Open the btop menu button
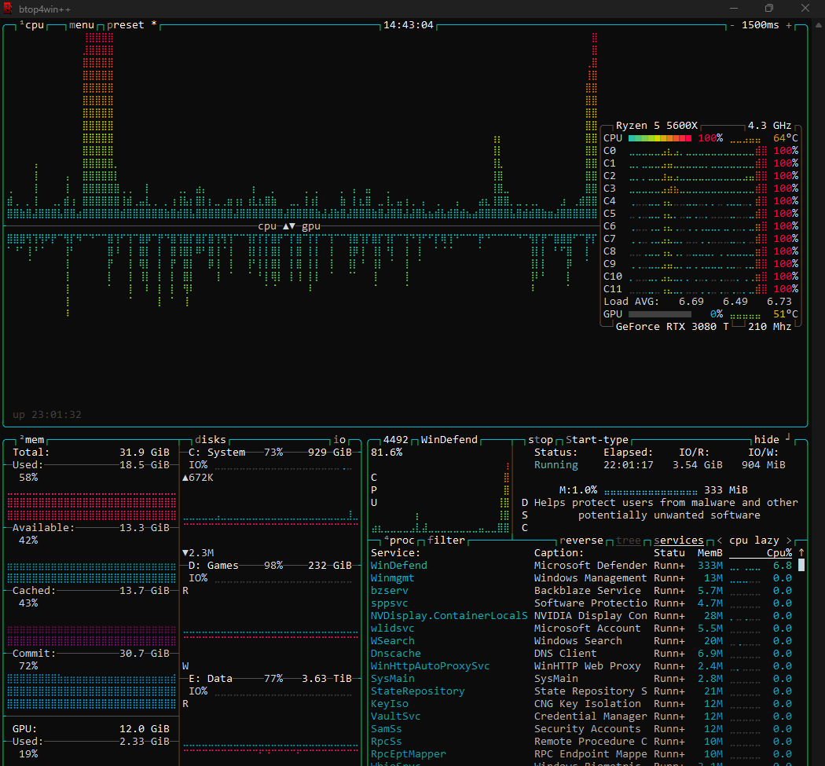This screenshot has height=766, width=825. tap(82, 25)
